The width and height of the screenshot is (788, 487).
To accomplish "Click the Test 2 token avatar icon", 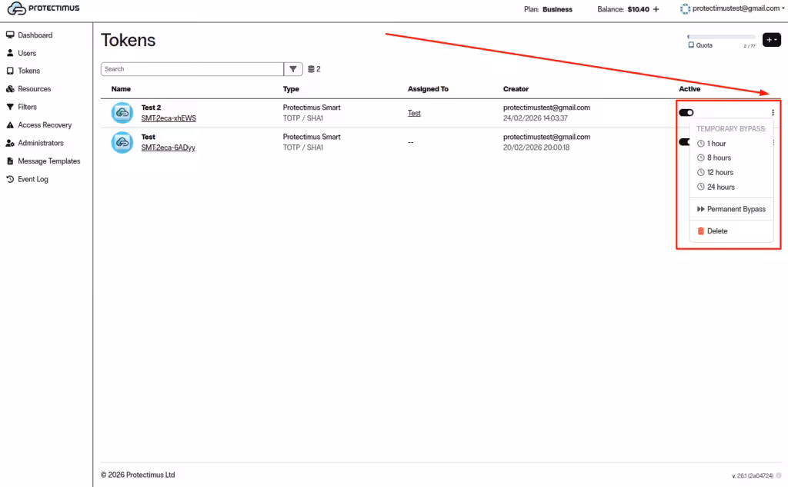I will (122, 113).
